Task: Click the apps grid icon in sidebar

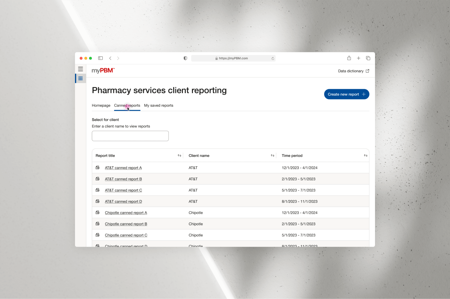Action: (80, 78)
